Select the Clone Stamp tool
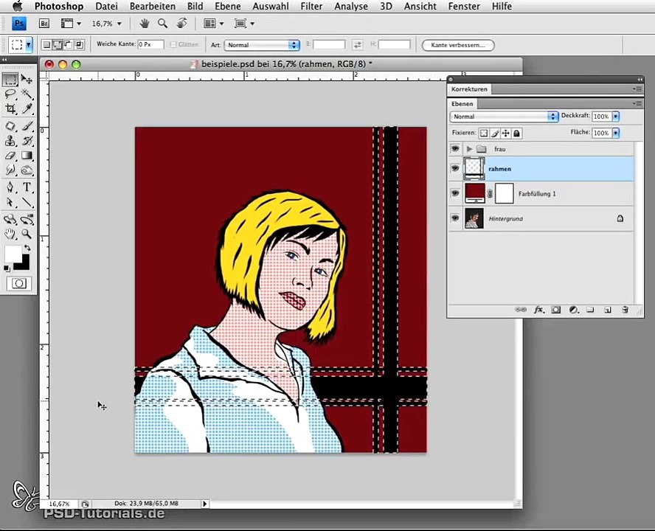Viewport: 655px width, 531px height. coord(10,141)
